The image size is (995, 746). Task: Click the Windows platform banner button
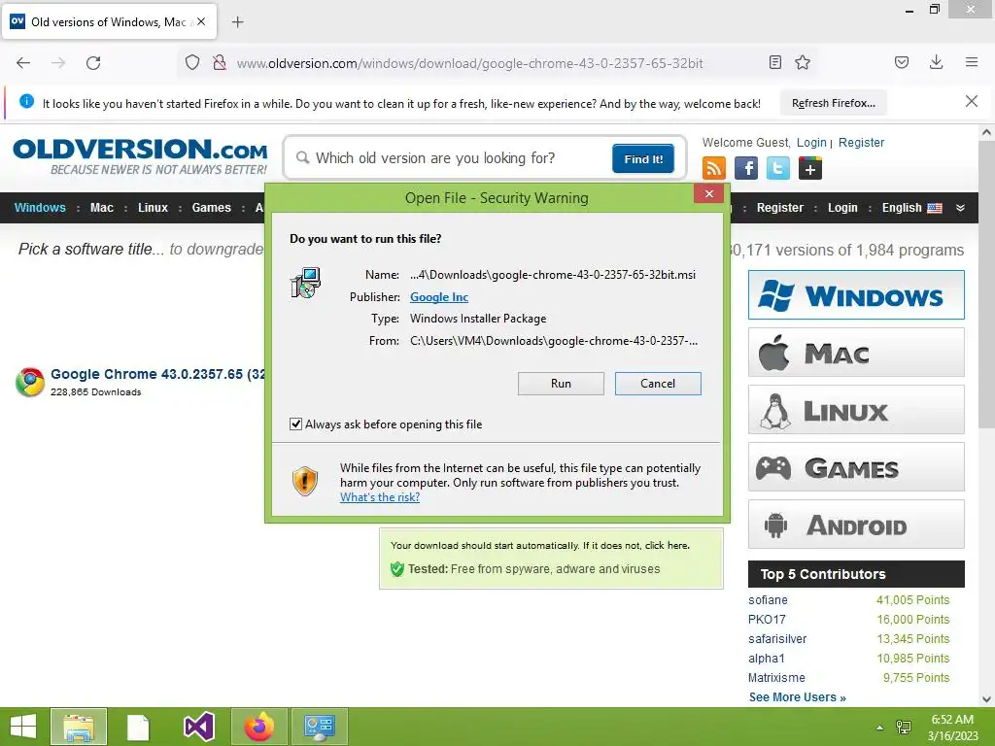point(856,295)
